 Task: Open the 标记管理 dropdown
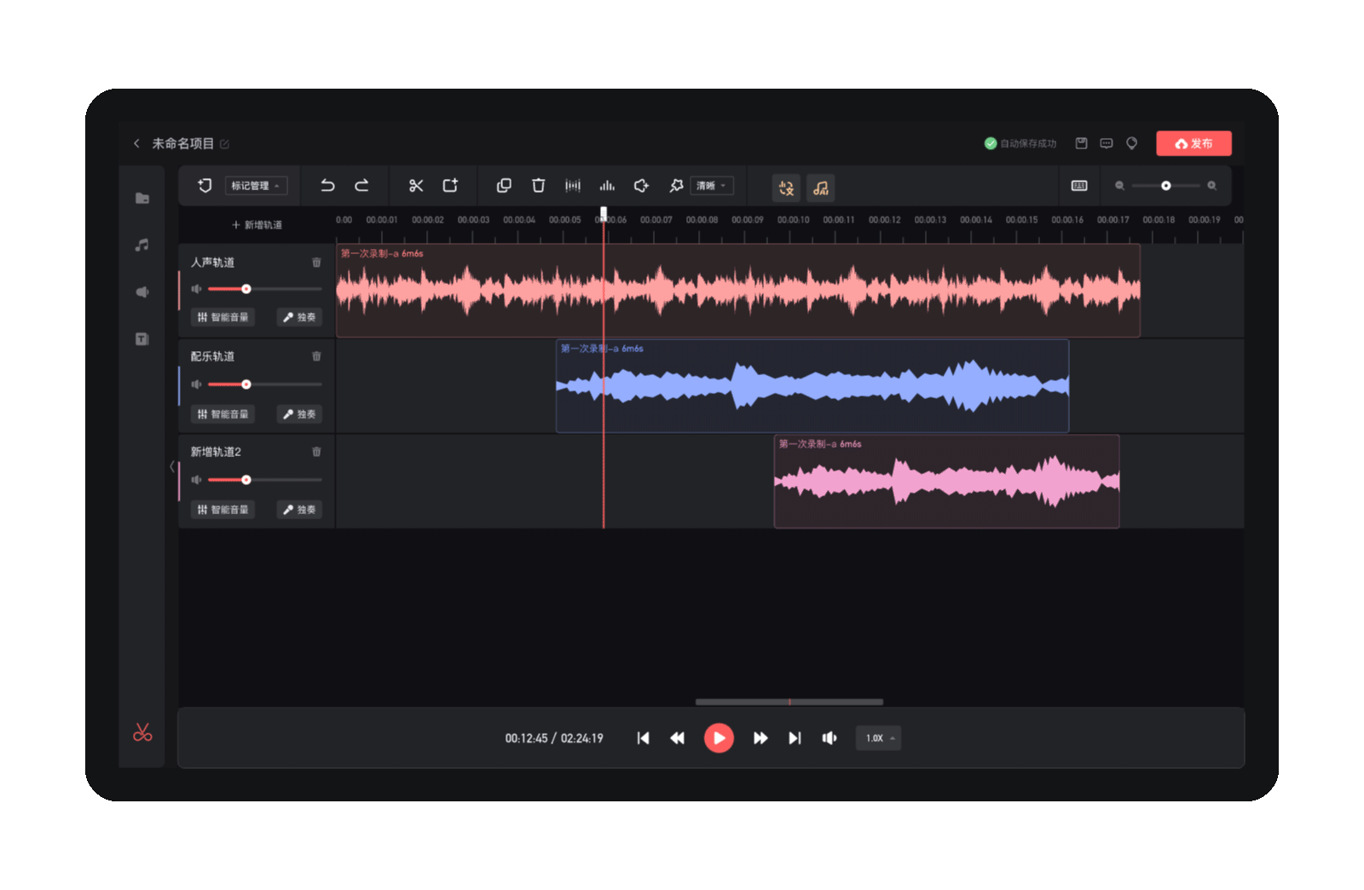pyautogui.click(x=256, y=186)
